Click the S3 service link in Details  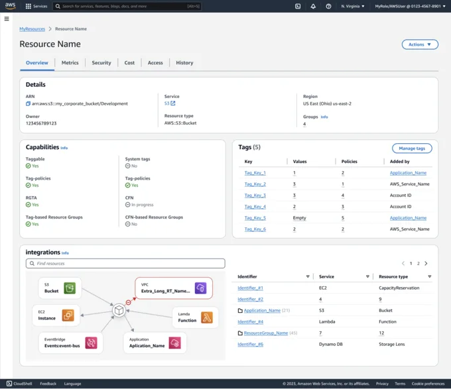[x=167, y=103]
